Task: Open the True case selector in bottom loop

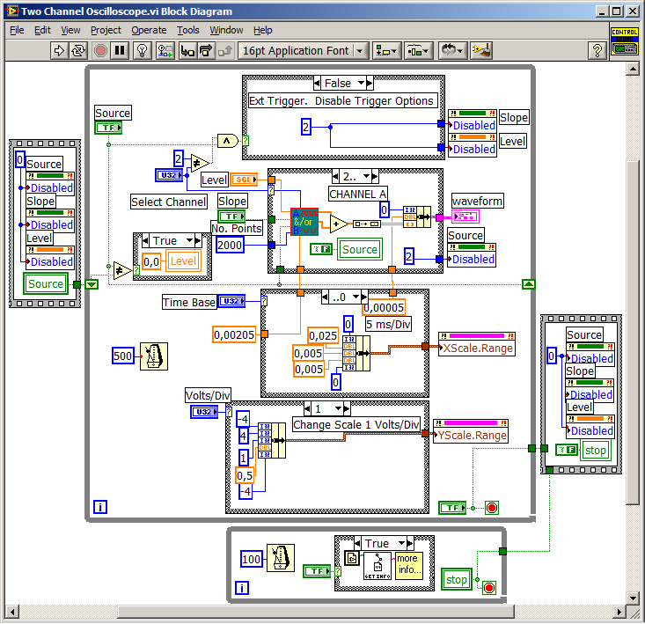Action: click(402, 543)
